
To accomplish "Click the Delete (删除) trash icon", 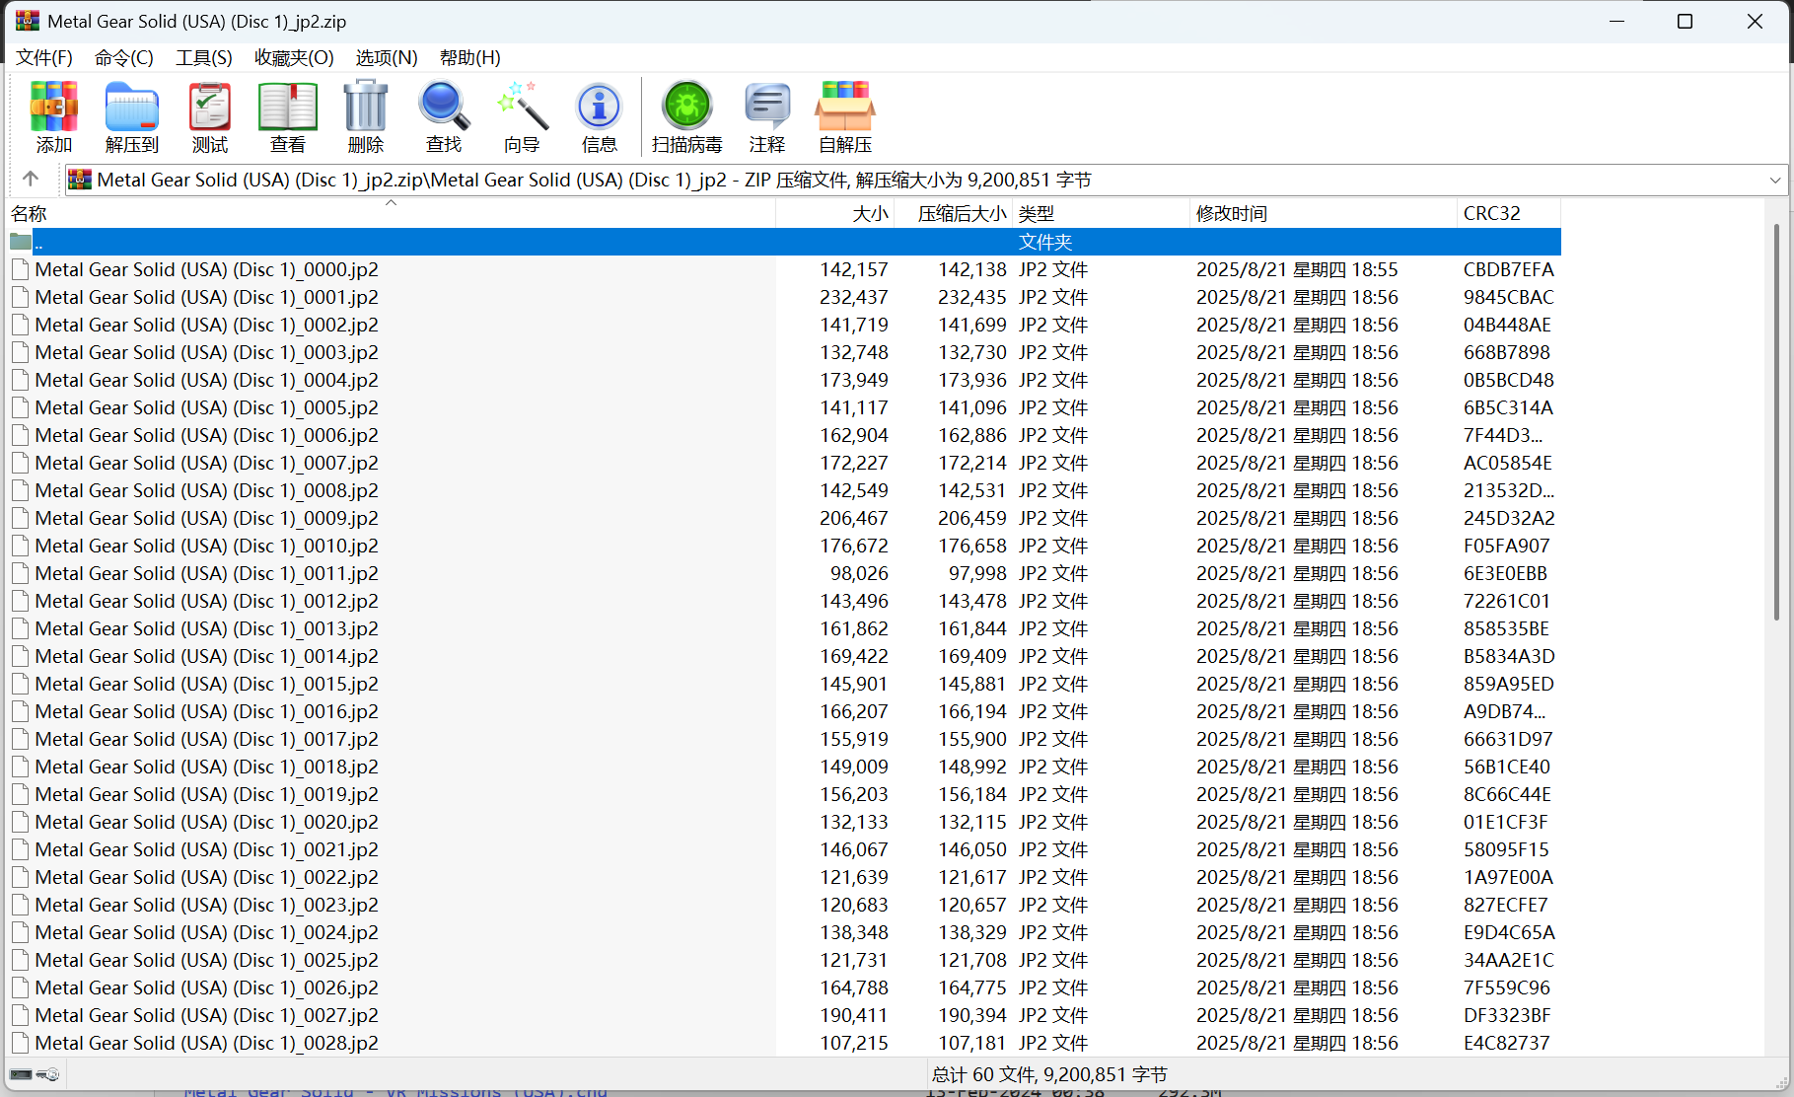I will (366, 109).
